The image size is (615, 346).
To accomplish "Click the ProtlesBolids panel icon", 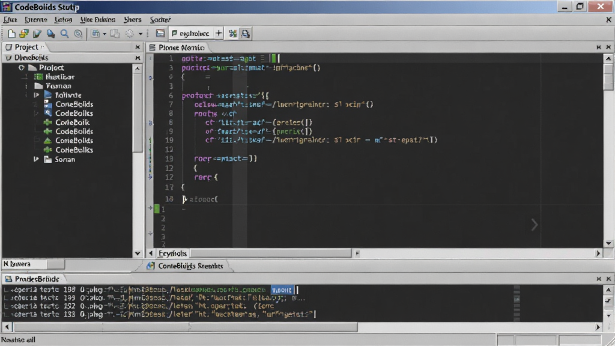I will (x=8, y=279).
